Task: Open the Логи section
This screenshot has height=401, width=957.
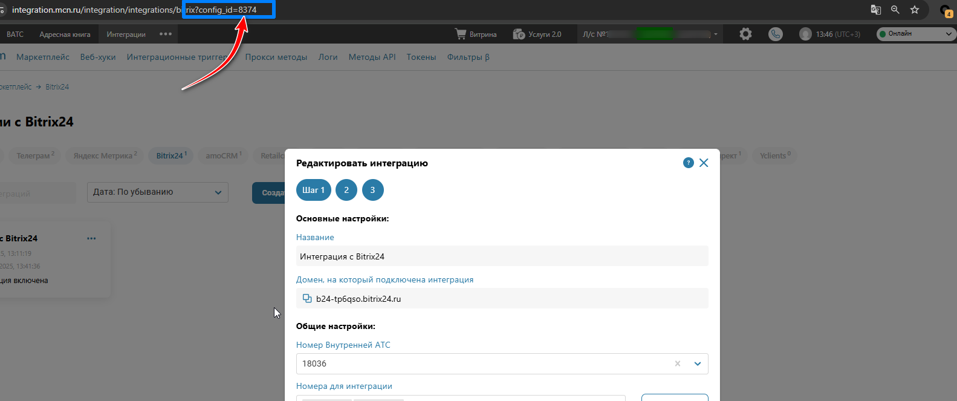Action: tap(328, 57)
